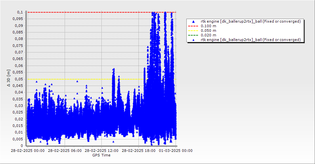This screenshot has width=315, height=164.
Task: Select the '0.050 m' legend label
Action: pyautogui.click(x=209, y=31)
